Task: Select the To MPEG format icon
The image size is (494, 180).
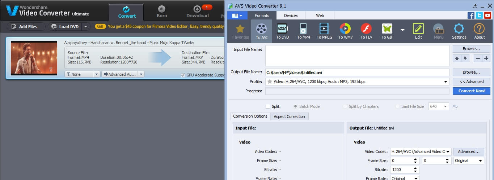Action: [324, 31]
